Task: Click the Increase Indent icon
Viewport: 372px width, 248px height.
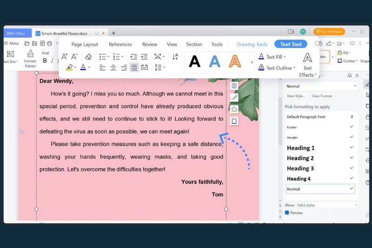Action: click(144, 57)
